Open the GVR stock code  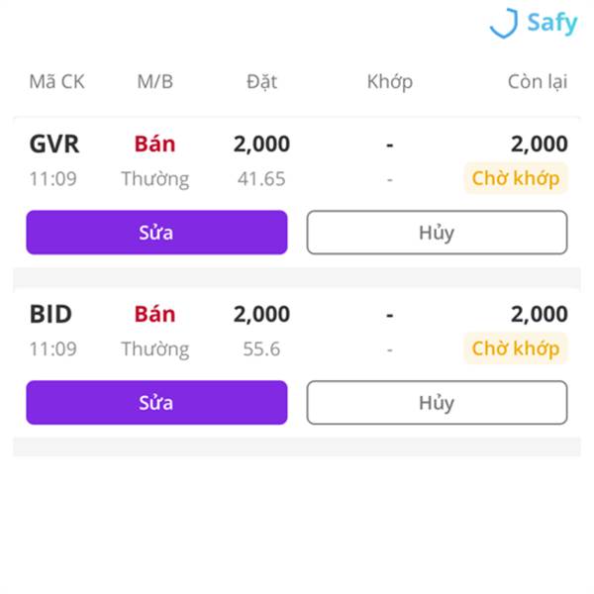point(54,144)
